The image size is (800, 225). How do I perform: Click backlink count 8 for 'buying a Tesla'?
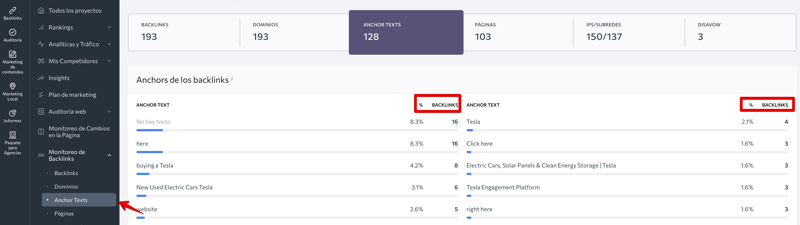(456, 166)
